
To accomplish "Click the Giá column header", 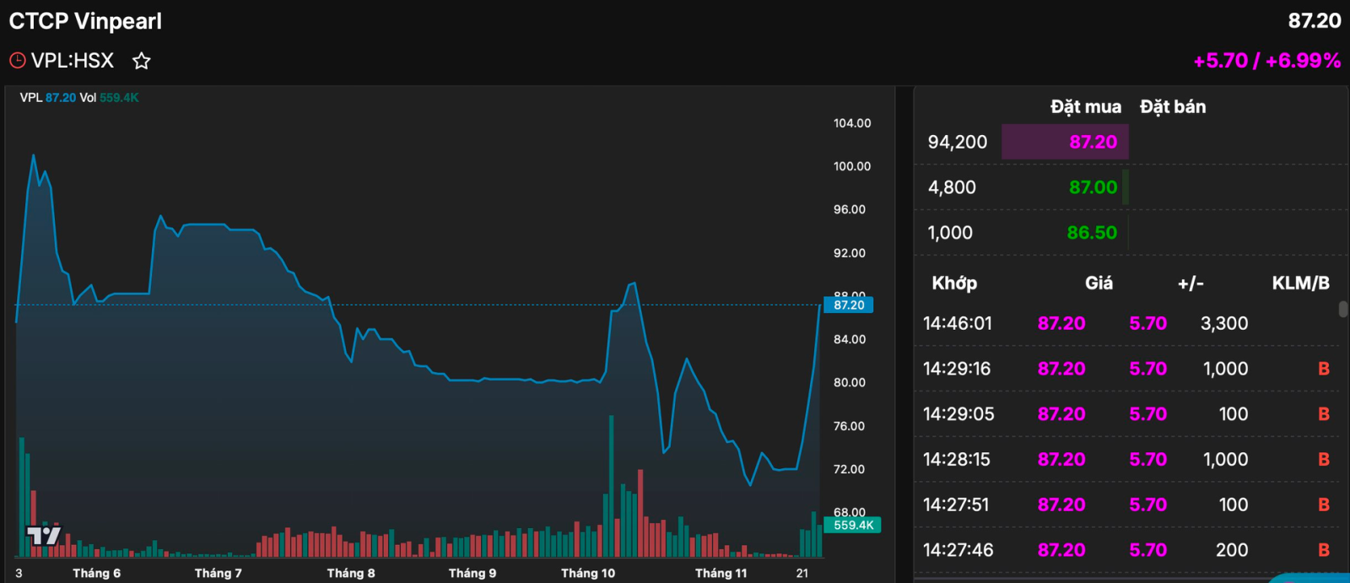I will [x=1099, y=283].
